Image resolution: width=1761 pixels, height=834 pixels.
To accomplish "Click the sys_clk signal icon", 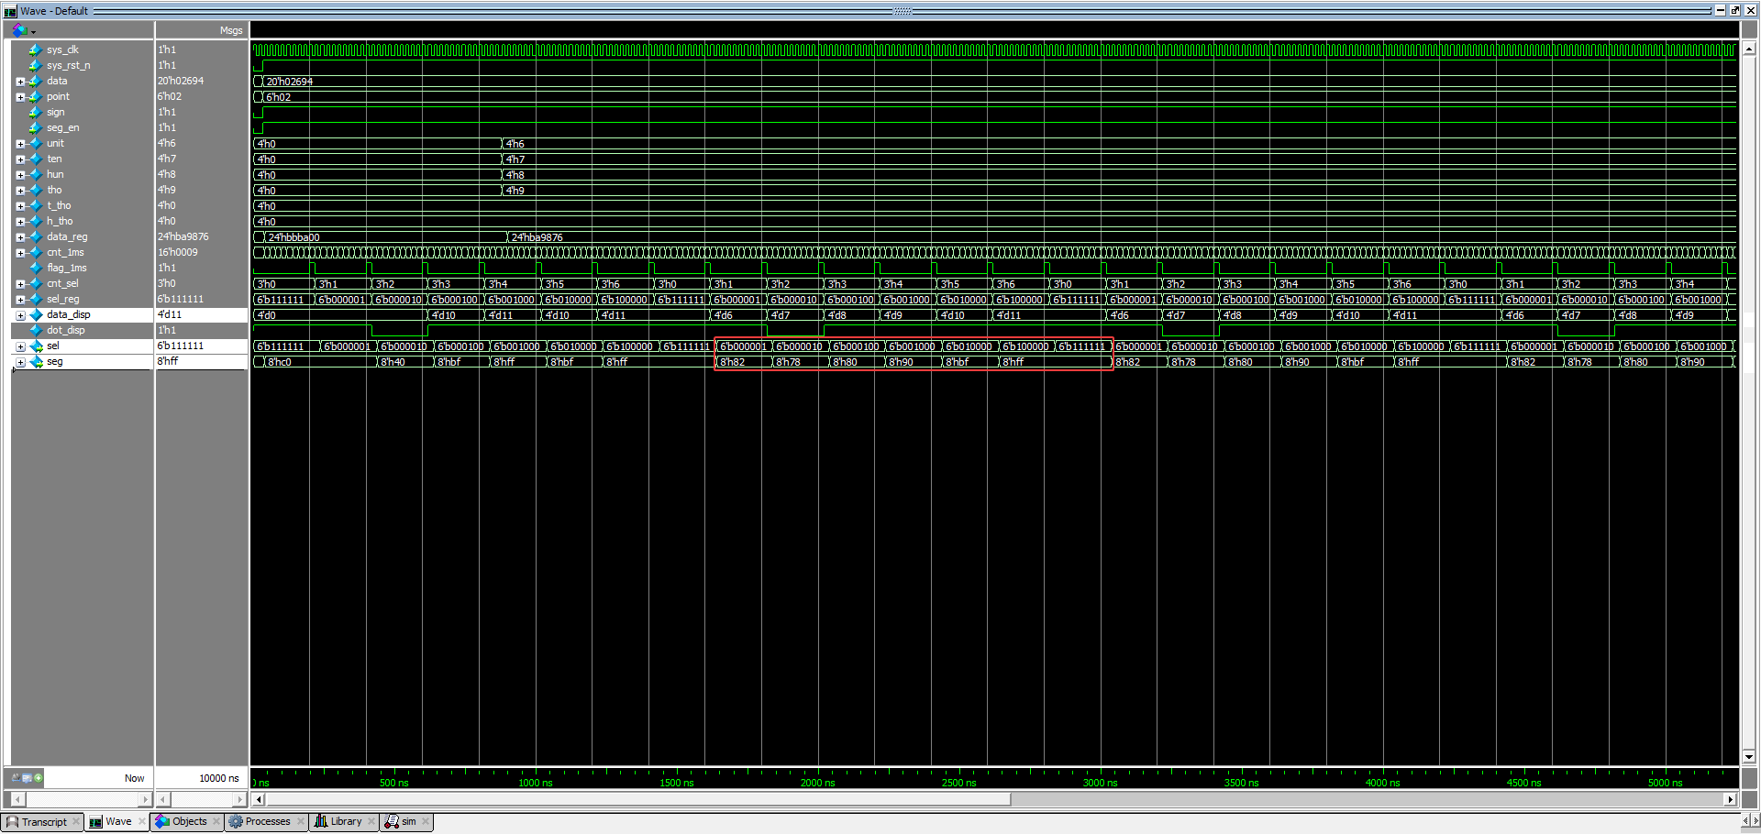I will click(35, 49).
